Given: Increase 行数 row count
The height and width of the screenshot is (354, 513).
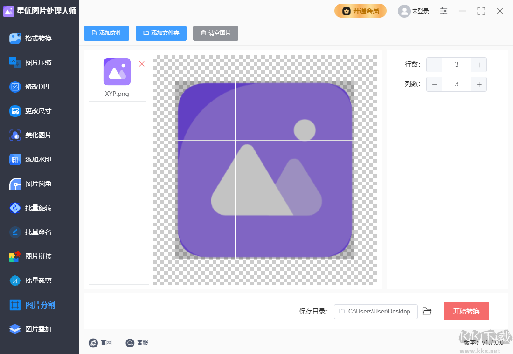Looking at the screenshot, I should coord(479,65).
